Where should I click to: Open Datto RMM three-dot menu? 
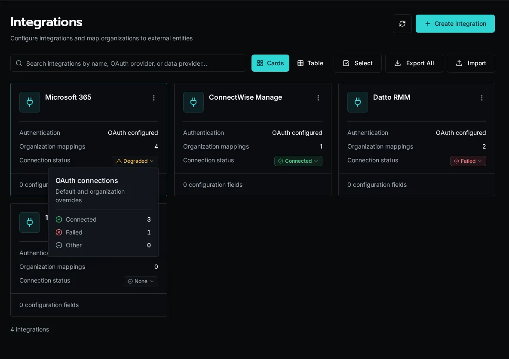click(x=482, y=98)
